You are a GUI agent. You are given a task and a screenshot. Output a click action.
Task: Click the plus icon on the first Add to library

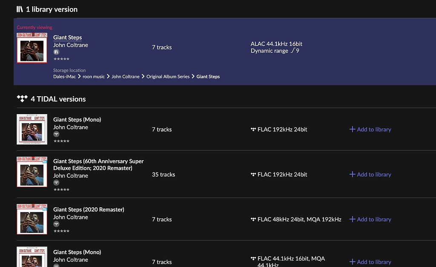[352, 129]
